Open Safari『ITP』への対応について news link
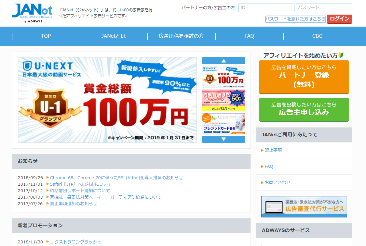The height and width of the screenshot is (246, 366). tap(81, 184)
